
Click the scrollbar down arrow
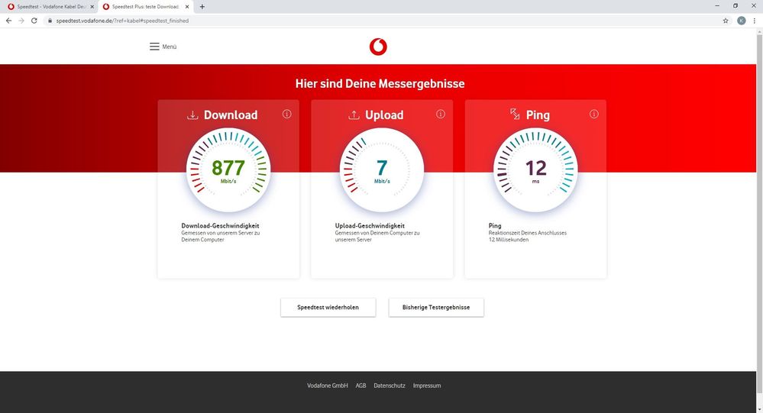point(760,409)
